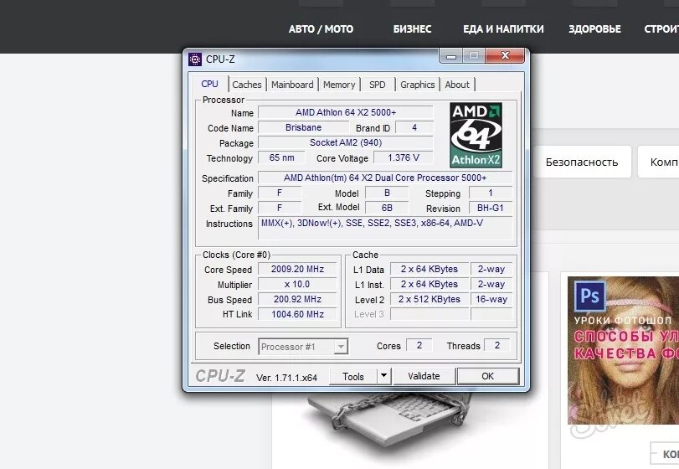Open the Processor #1 selection dropdown

pyautogui.click(x=303, y=347)
